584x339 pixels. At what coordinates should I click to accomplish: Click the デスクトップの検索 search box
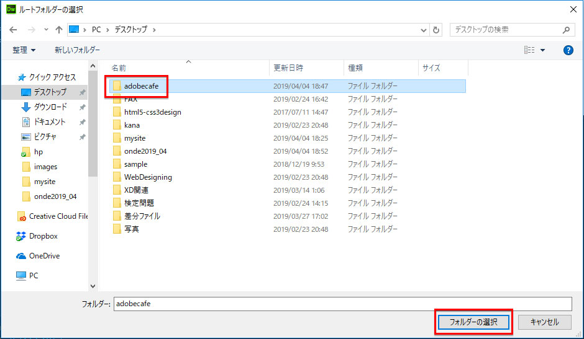pos(506,30)
